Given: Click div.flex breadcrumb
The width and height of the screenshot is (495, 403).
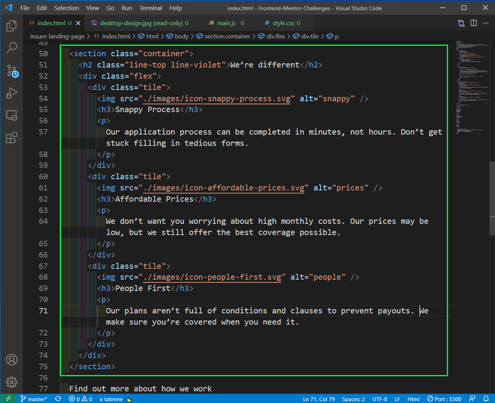Looking at the screenshot, I should click(272, 36).
